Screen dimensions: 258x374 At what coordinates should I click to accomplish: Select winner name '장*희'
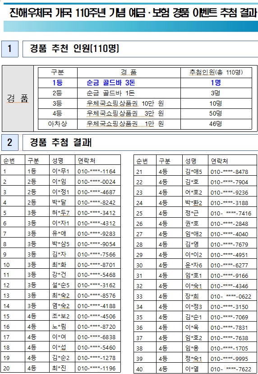click(x=192, y=296)
